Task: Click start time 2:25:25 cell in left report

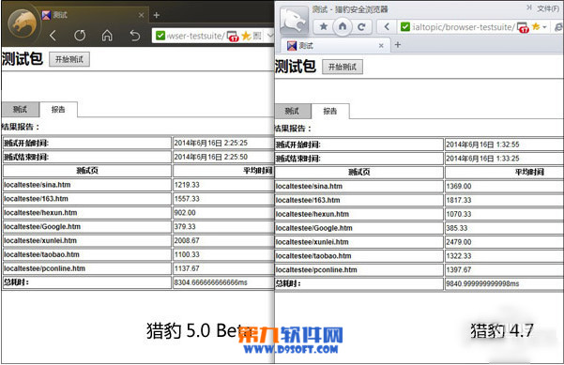Action: [x=211, y=144]
